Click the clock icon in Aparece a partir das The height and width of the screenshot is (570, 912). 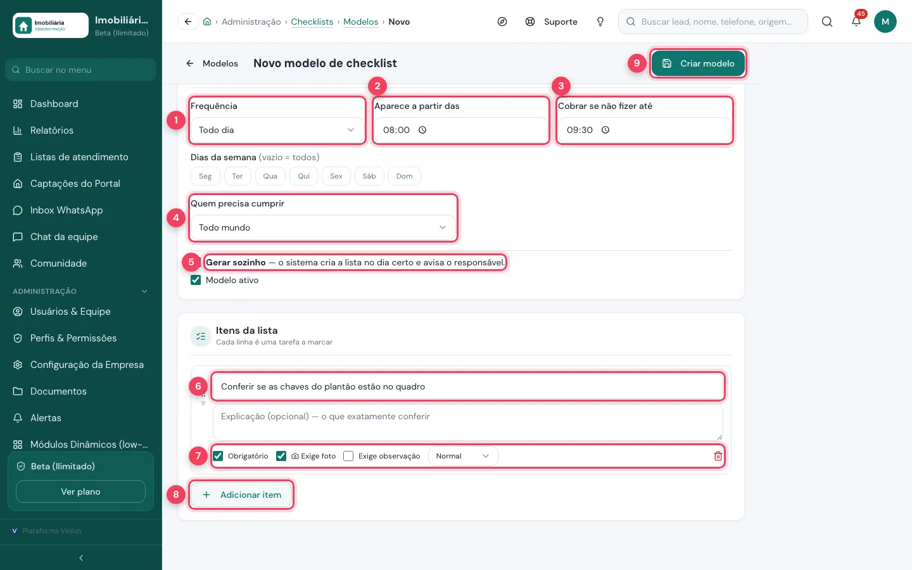tap(422, 130)
